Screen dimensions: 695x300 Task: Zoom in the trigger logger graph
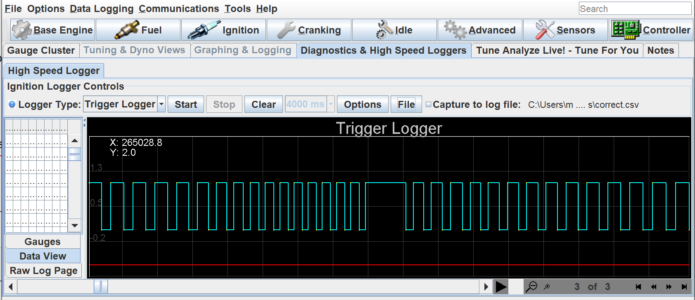(547, 287)
